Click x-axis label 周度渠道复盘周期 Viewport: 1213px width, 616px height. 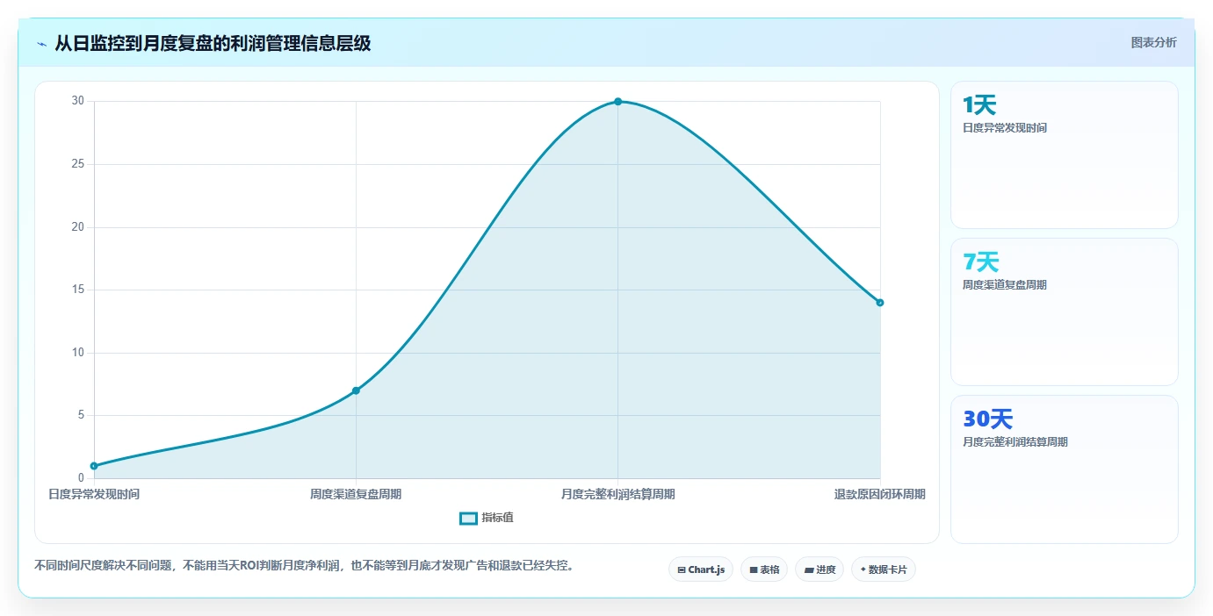tap(356, 495)
